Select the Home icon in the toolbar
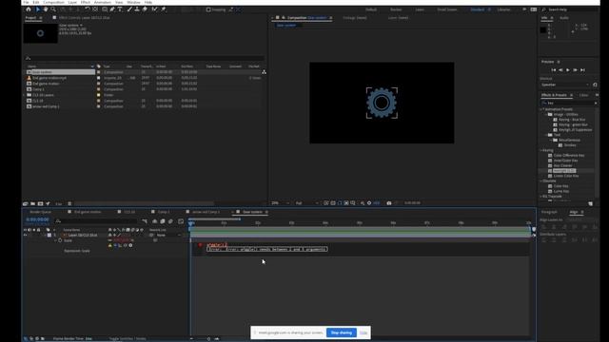Screen dimensions: 609x342 pyautogui.click(x=29, y=9)
